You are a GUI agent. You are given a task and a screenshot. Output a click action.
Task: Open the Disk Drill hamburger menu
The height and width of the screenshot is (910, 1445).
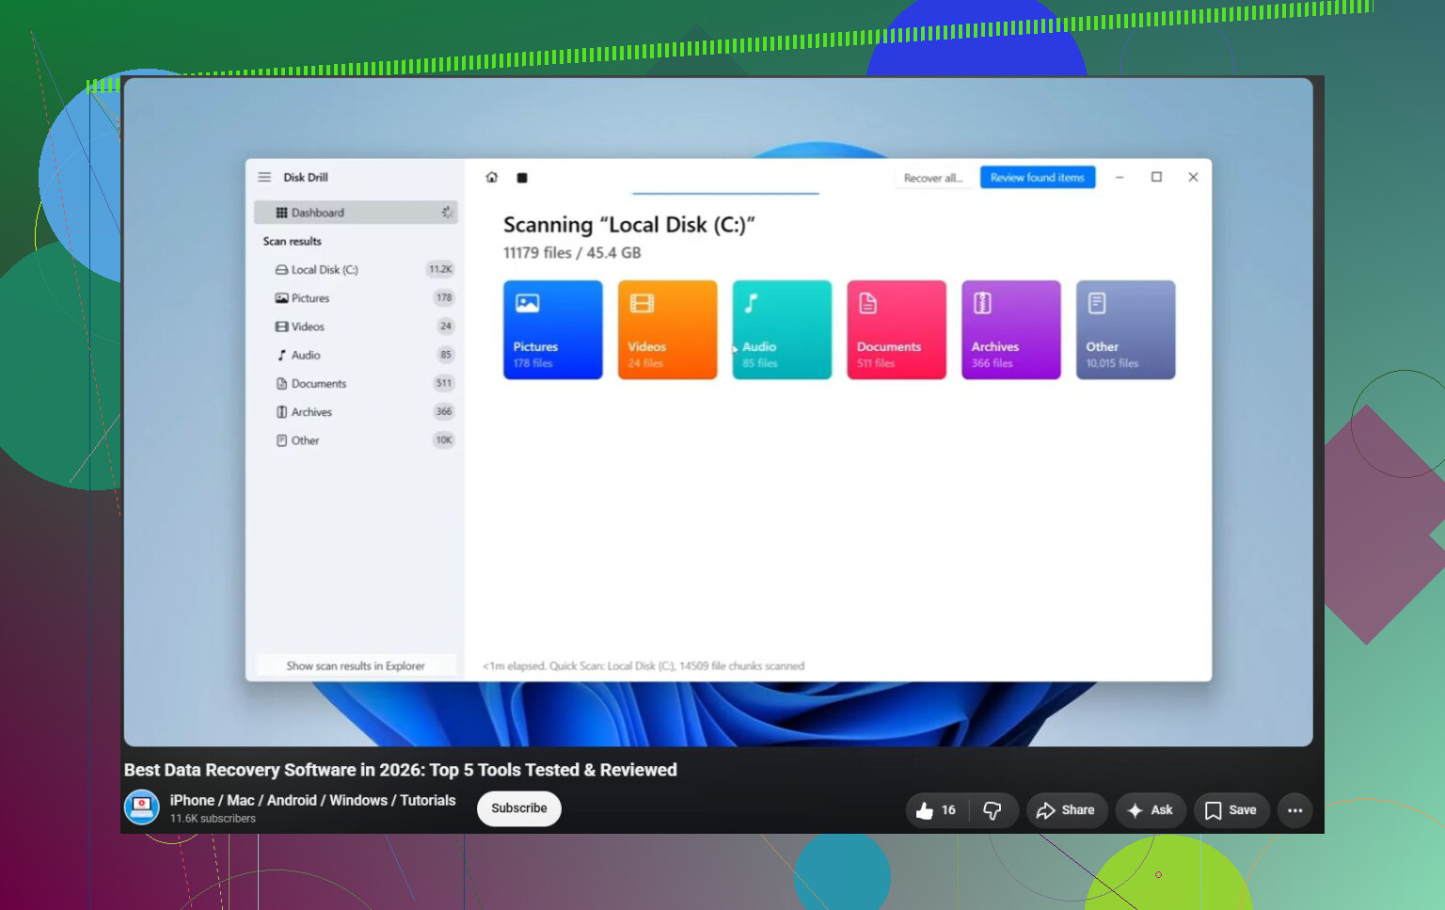pyautogui.click(x=264, y=177)
